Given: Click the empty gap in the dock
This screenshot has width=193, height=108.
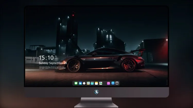Looking at the screenshot, I should [105, 83].
